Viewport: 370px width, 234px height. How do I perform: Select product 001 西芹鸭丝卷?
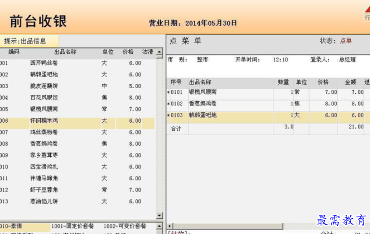pos(78,63)
